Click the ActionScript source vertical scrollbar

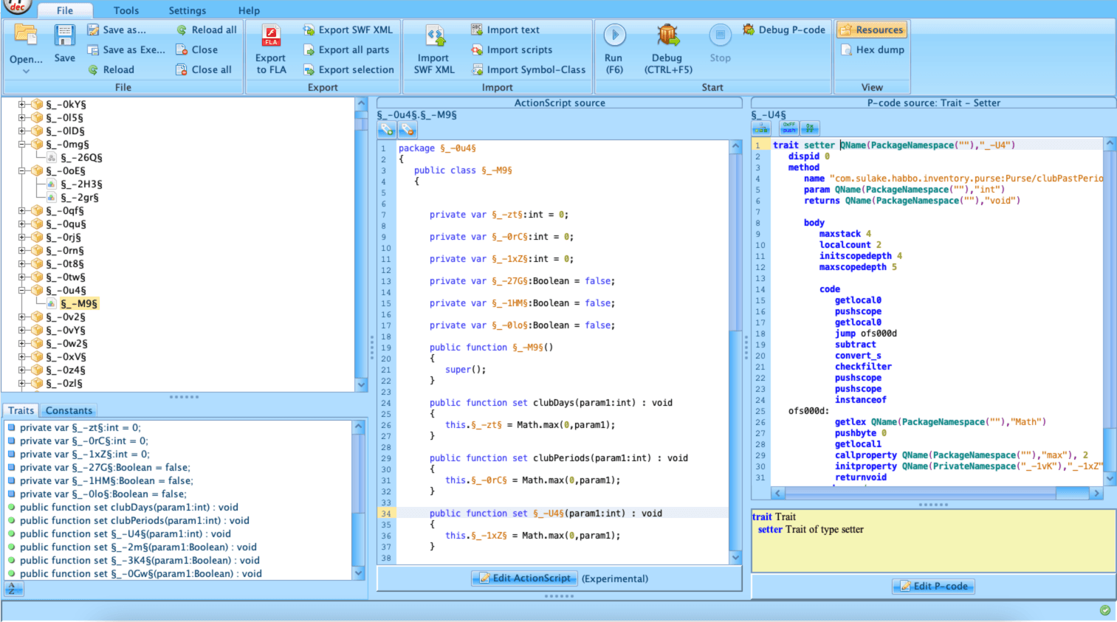(x=735, y=352)
